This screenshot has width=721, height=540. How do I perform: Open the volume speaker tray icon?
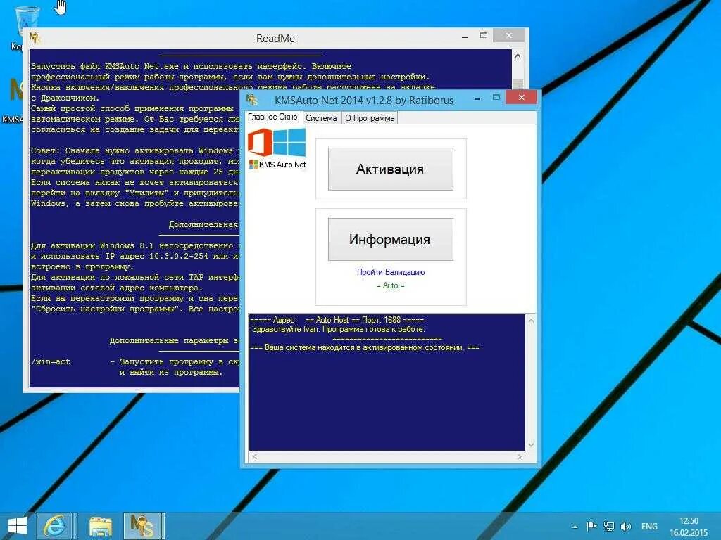click(x=625, y=526)
